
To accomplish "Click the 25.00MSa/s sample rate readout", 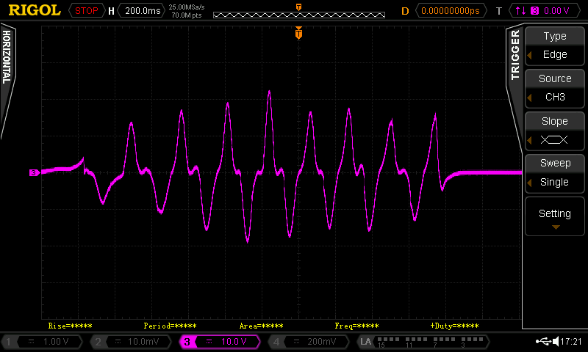I will click(x=187, y=7).
